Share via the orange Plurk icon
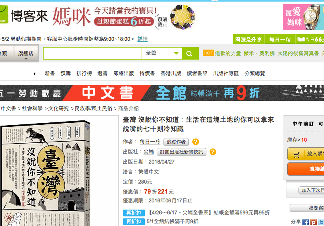 coord(313,222)
